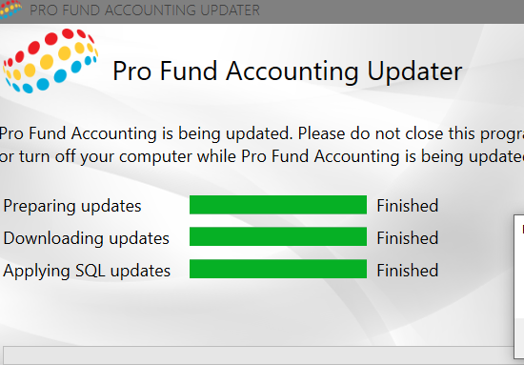Viewport: 524px width, 365px height.
Task: Click the large colorful dotted logo
Action: tap(50, 60)
